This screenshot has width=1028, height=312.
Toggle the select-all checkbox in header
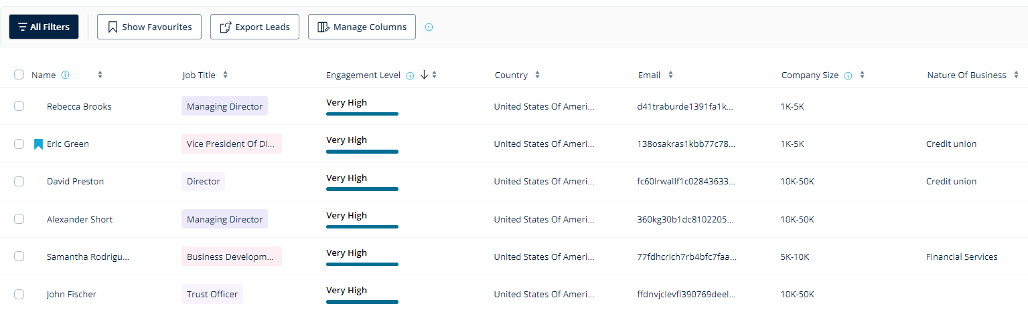click(x=19, y=75)
